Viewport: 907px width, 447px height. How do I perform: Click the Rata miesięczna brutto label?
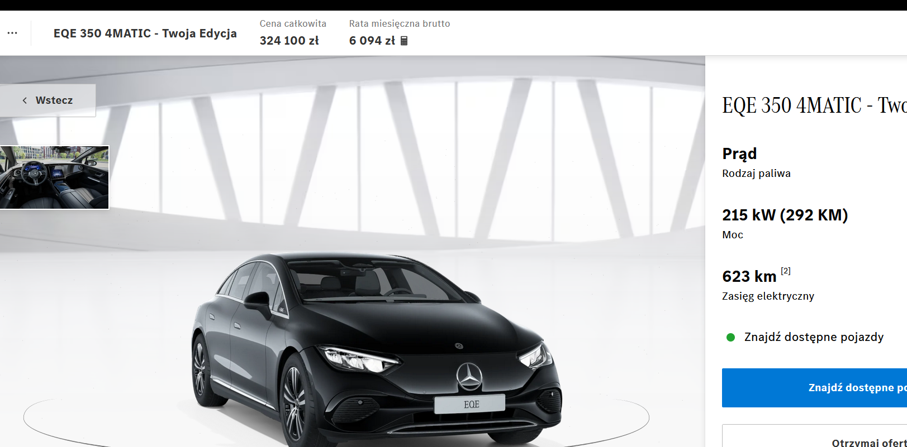pos(400,23)
